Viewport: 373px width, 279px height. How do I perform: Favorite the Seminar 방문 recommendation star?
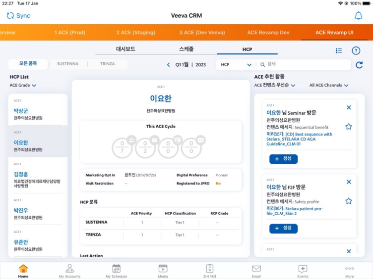[x=348, y=127]
